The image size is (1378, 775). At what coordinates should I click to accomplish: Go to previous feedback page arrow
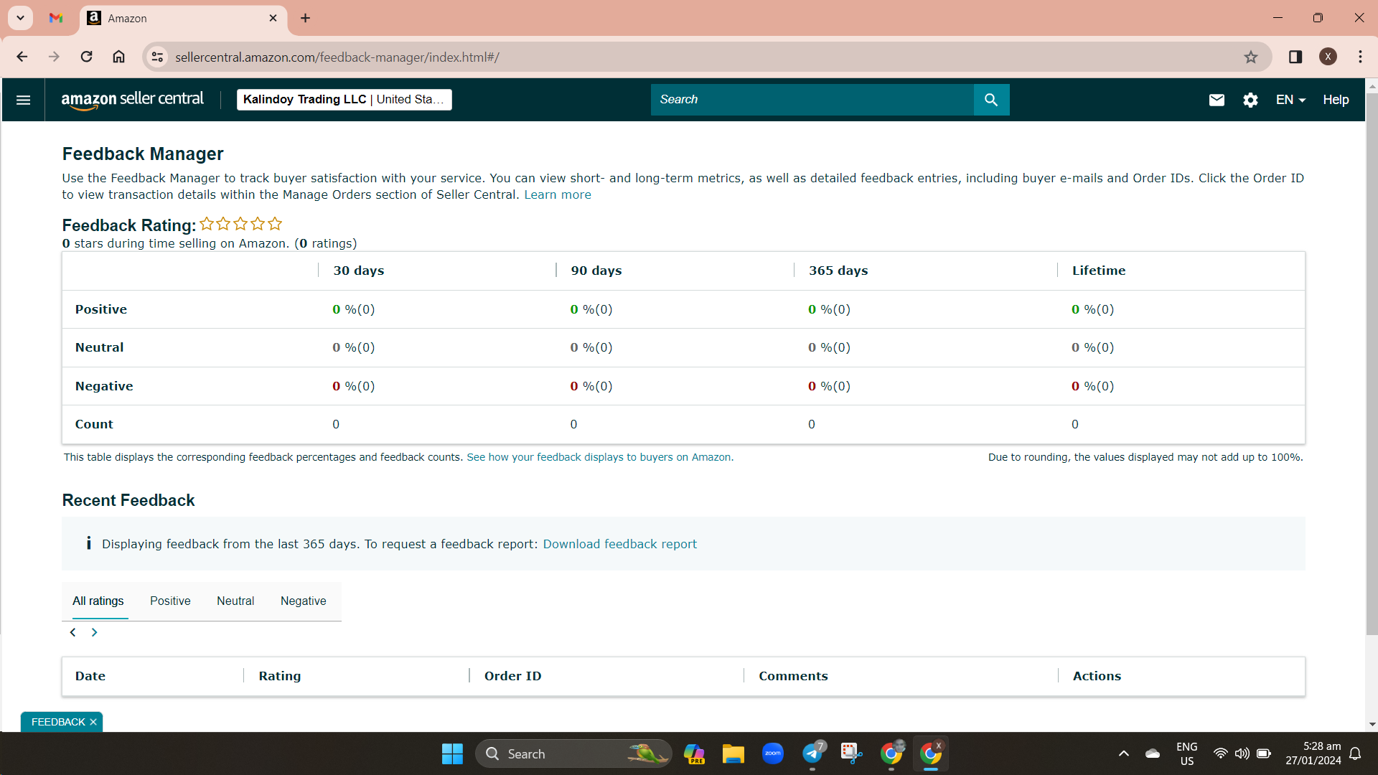click(72, 632)
